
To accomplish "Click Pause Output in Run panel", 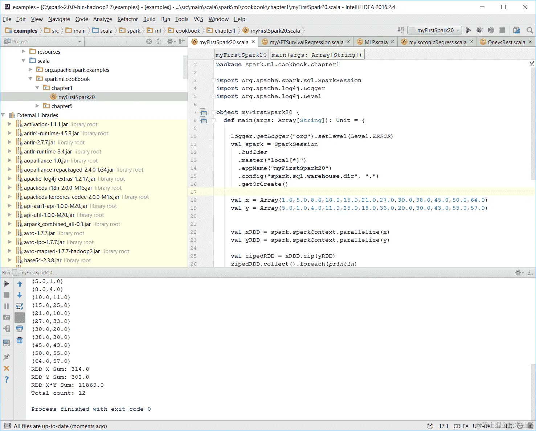I will pos(7,306).
